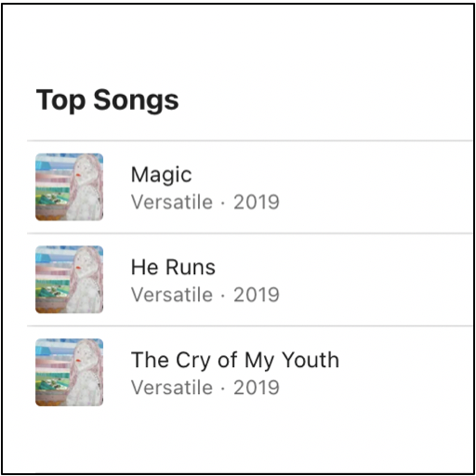Screen dimensions: 476x476
Task: Open the Magic song album artwork
Action: coord(70,187)
